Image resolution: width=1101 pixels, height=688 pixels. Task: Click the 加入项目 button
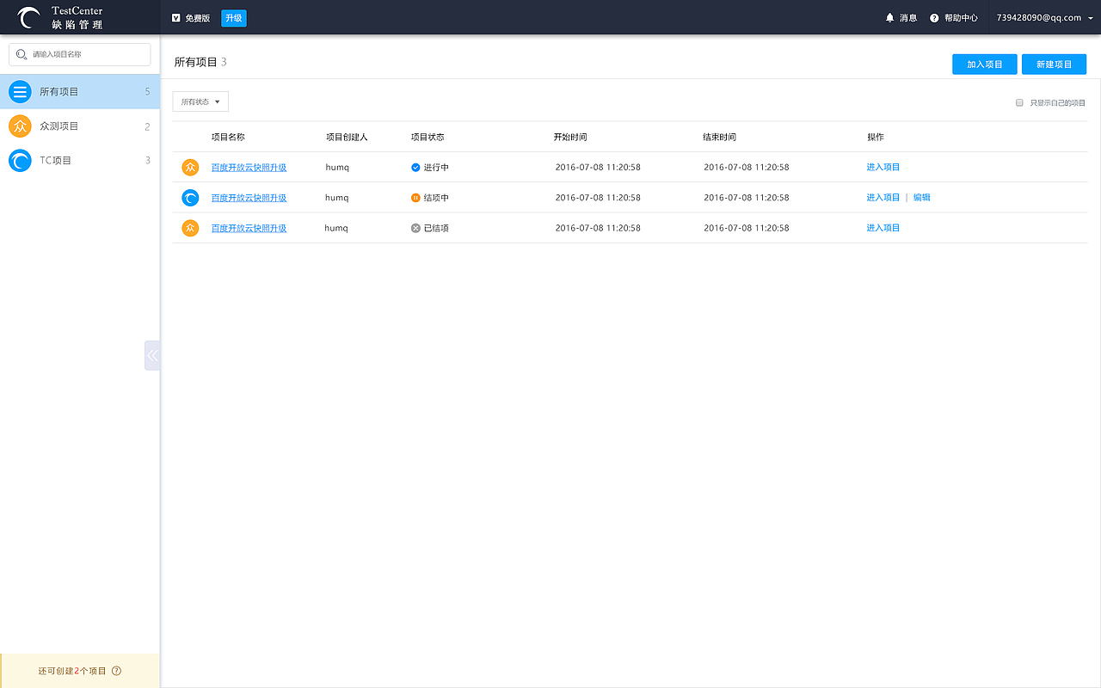pyautogui.click(x=985, y=64)
